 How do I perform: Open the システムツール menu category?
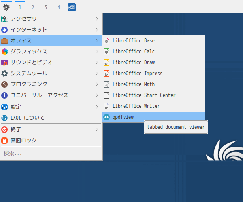click(x=51, y=74)
